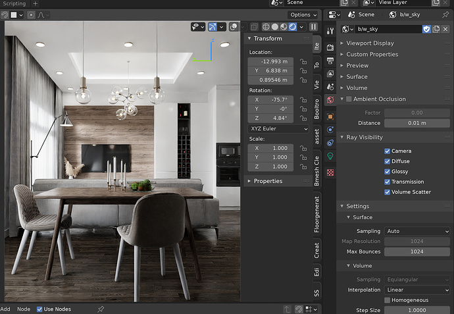Uncheck Diffuse ray visibility
The height and width of the screenshot is (314, 454).
point(387,161)
